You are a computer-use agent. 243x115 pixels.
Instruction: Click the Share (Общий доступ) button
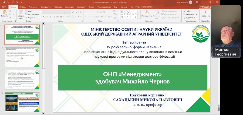tap(205, 7)
